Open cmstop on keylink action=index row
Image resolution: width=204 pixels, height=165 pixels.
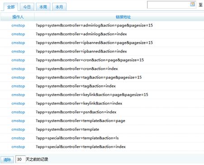pyautogui.click(x=18, y=103)
